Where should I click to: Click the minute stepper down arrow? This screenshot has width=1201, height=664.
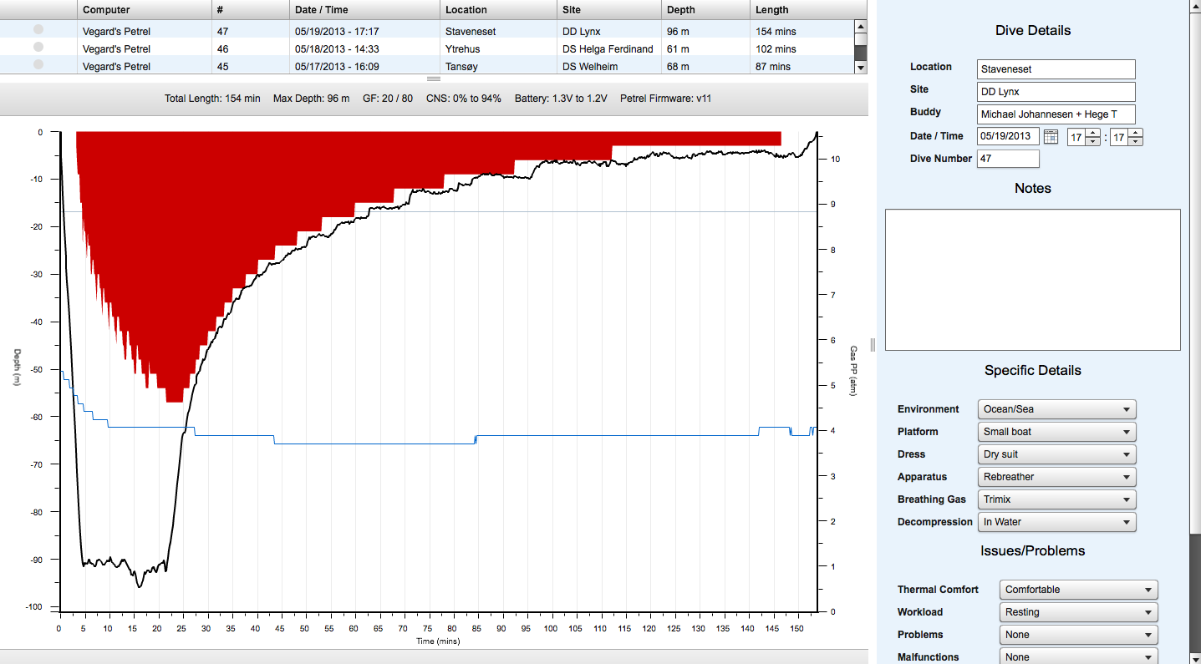[1135, 141]
